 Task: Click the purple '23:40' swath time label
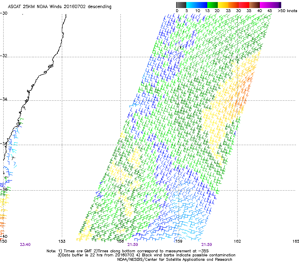pyautogui.click(x=25, y=245)
